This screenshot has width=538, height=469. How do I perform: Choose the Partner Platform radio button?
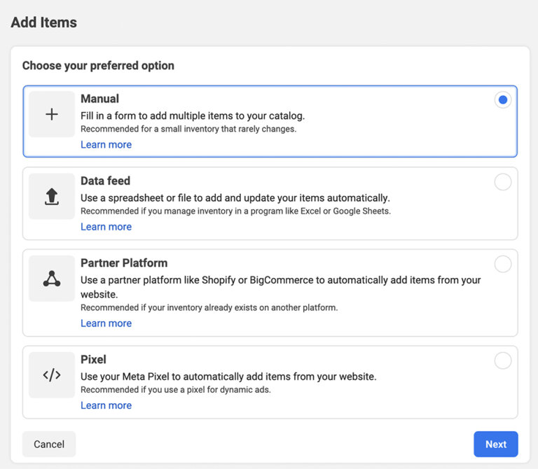point(502,264)
